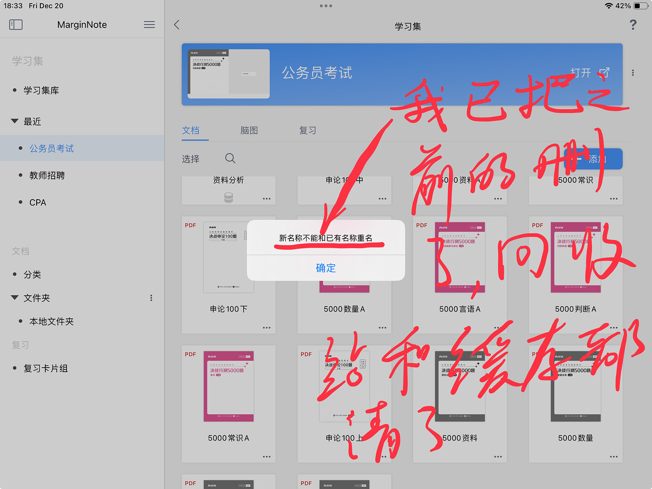
Task: Open 本地文件夹 in the sidebar
Action: coord(52,321)
